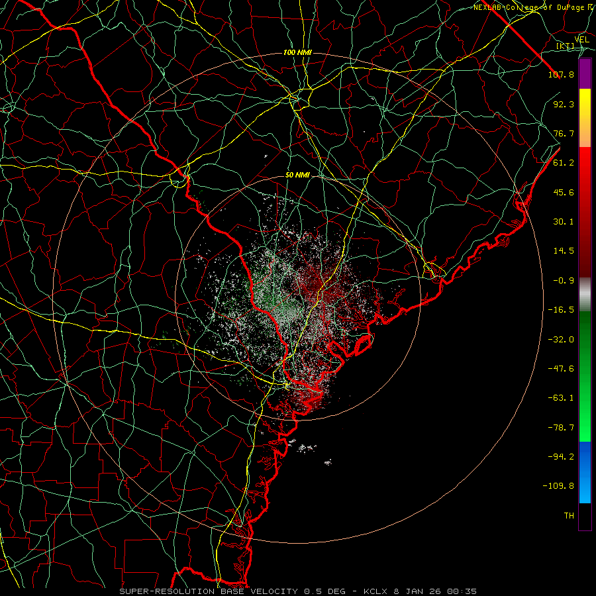Image resolution: width=596 pixels, height=596 pixels.
Task: Click the purple segment of the velocity color bar
Action: coord(585,74)
